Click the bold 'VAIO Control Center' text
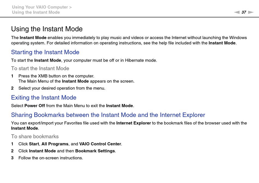The width and height of the screenshot is (259, 183). 100,144
